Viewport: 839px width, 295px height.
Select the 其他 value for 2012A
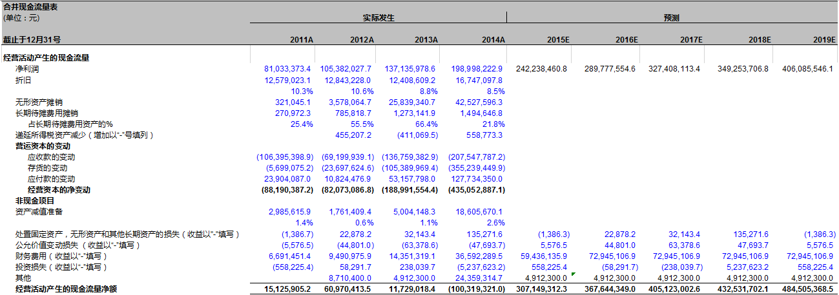click(349, 278)
